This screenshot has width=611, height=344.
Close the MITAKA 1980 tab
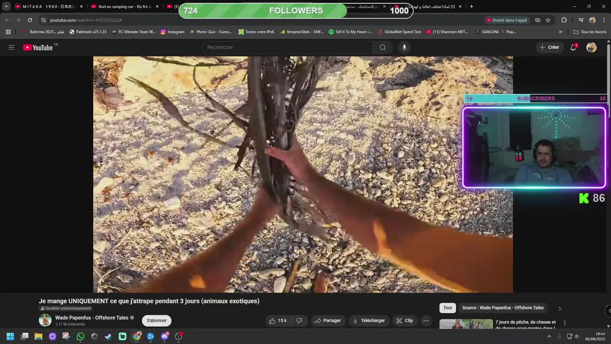81,7
